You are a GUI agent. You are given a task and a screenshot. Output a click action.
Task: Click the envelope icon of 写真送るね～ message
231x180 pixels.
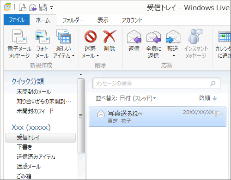click(x=101, y=114)
